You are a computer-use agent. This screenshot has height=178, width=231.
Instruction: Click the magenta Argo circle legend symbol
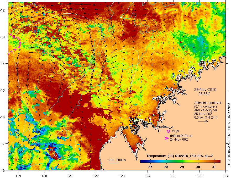[x=168, y=131]
